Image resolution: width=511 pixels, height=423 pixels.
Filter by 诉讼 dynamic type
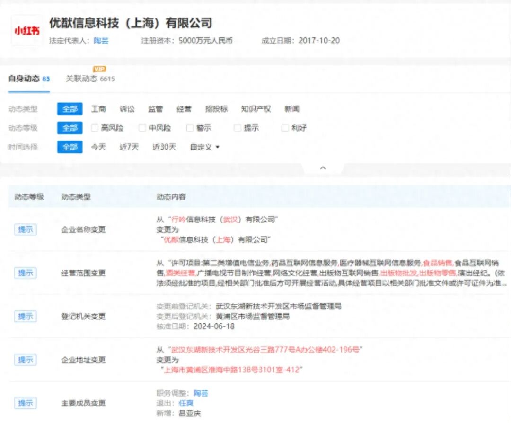pos(127,109)
